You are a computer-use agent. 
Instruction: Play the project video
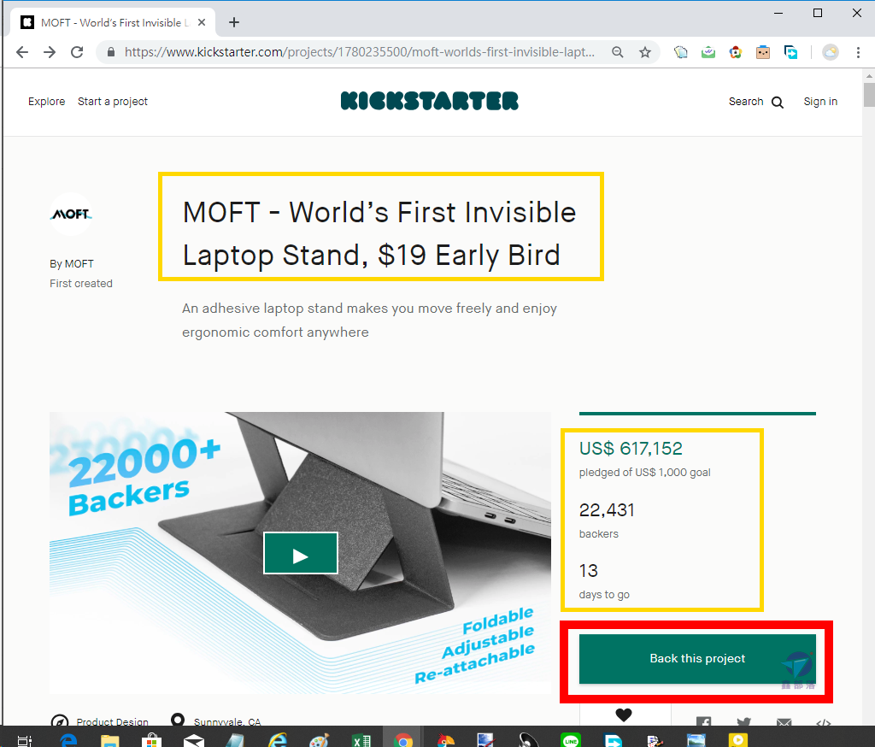(x=300, y=553)
